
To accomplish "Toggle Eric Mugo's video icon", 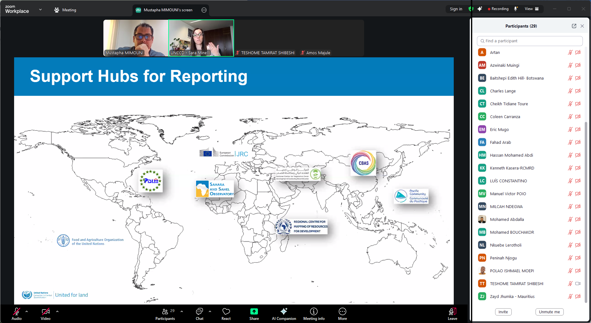I will pyautogui.click(x=578, y=129).
